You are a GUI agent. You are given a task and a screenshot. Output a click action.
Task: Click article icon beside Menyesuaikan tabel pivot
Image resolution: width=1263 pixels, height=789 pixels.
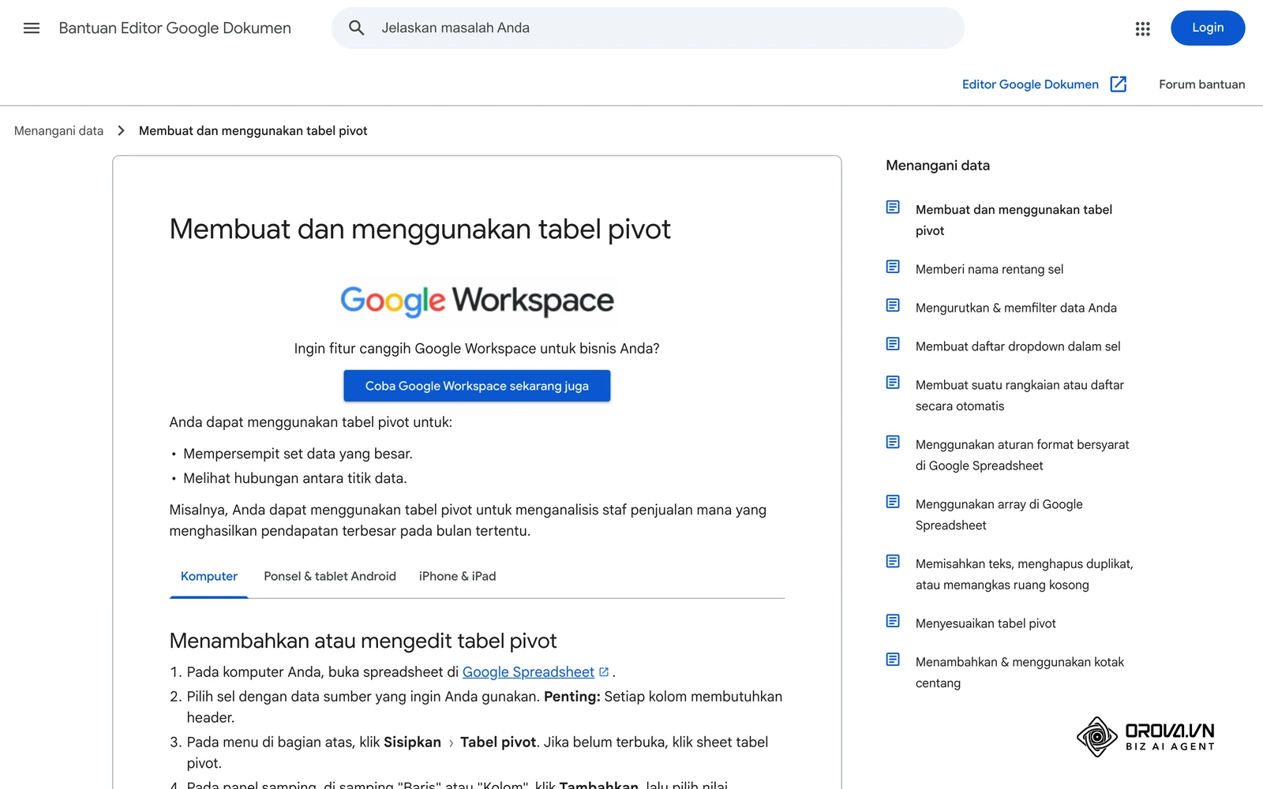[893, 621]
